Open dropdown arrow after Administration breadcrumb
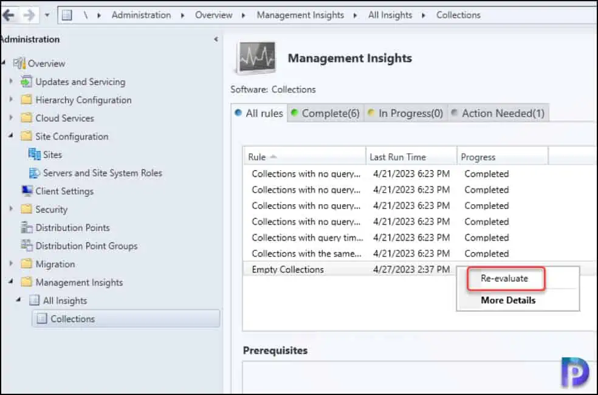 183,16
